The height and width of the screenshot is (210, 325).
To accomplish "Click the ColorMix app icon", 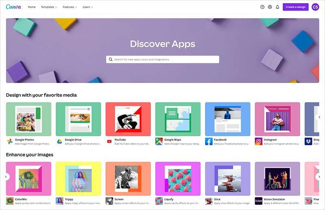I will [x=10, y=201].
